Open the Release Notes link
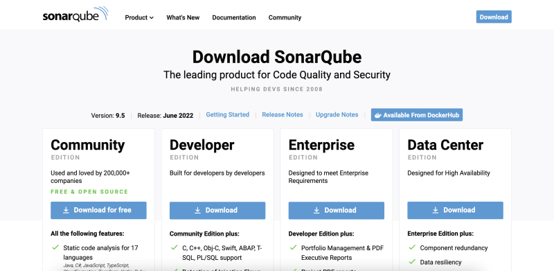Image resolution: width=554 pixels, height=271 pixels. [283, 114]
